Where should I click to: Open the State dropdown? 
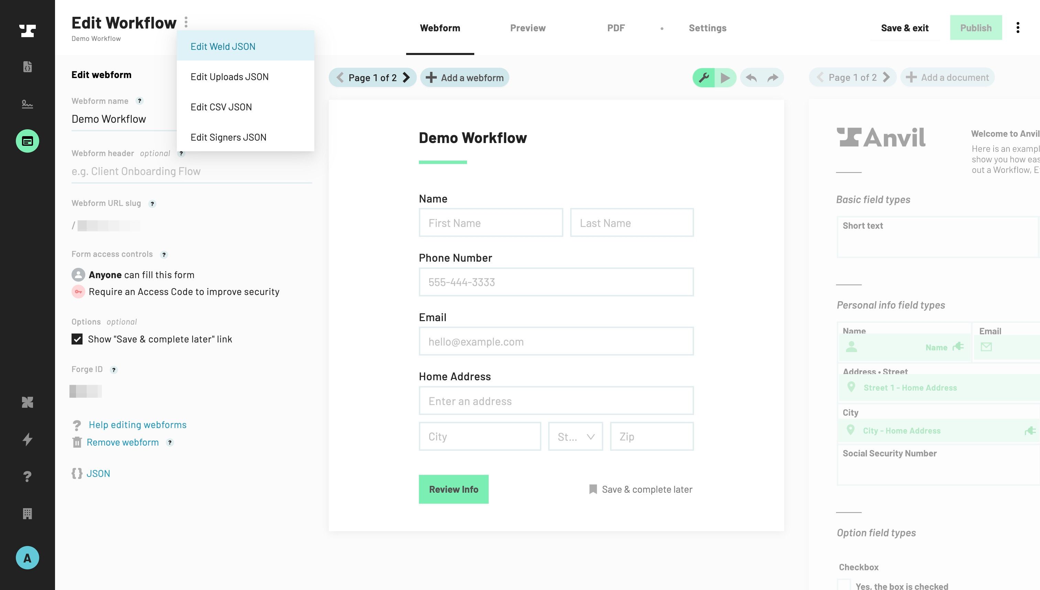[x=575, y=436]
